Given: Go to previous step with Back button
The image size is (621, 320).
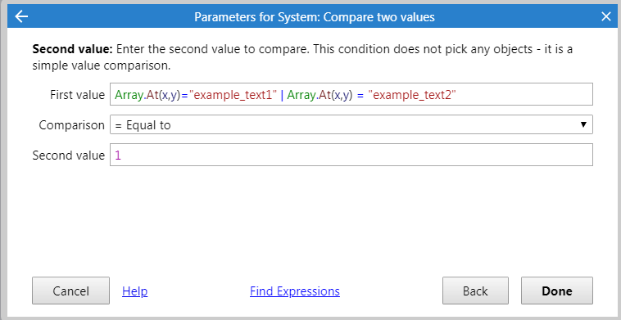Looking at the screenshot, I should 475,291.
